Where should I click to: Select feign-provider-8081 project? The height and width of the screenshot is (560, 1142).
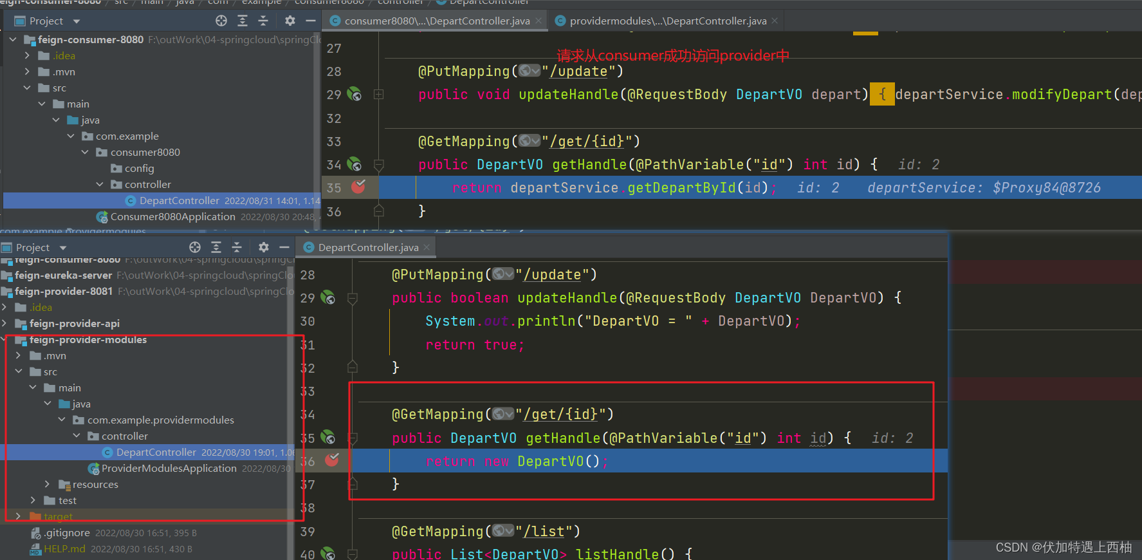pos(63,291)
